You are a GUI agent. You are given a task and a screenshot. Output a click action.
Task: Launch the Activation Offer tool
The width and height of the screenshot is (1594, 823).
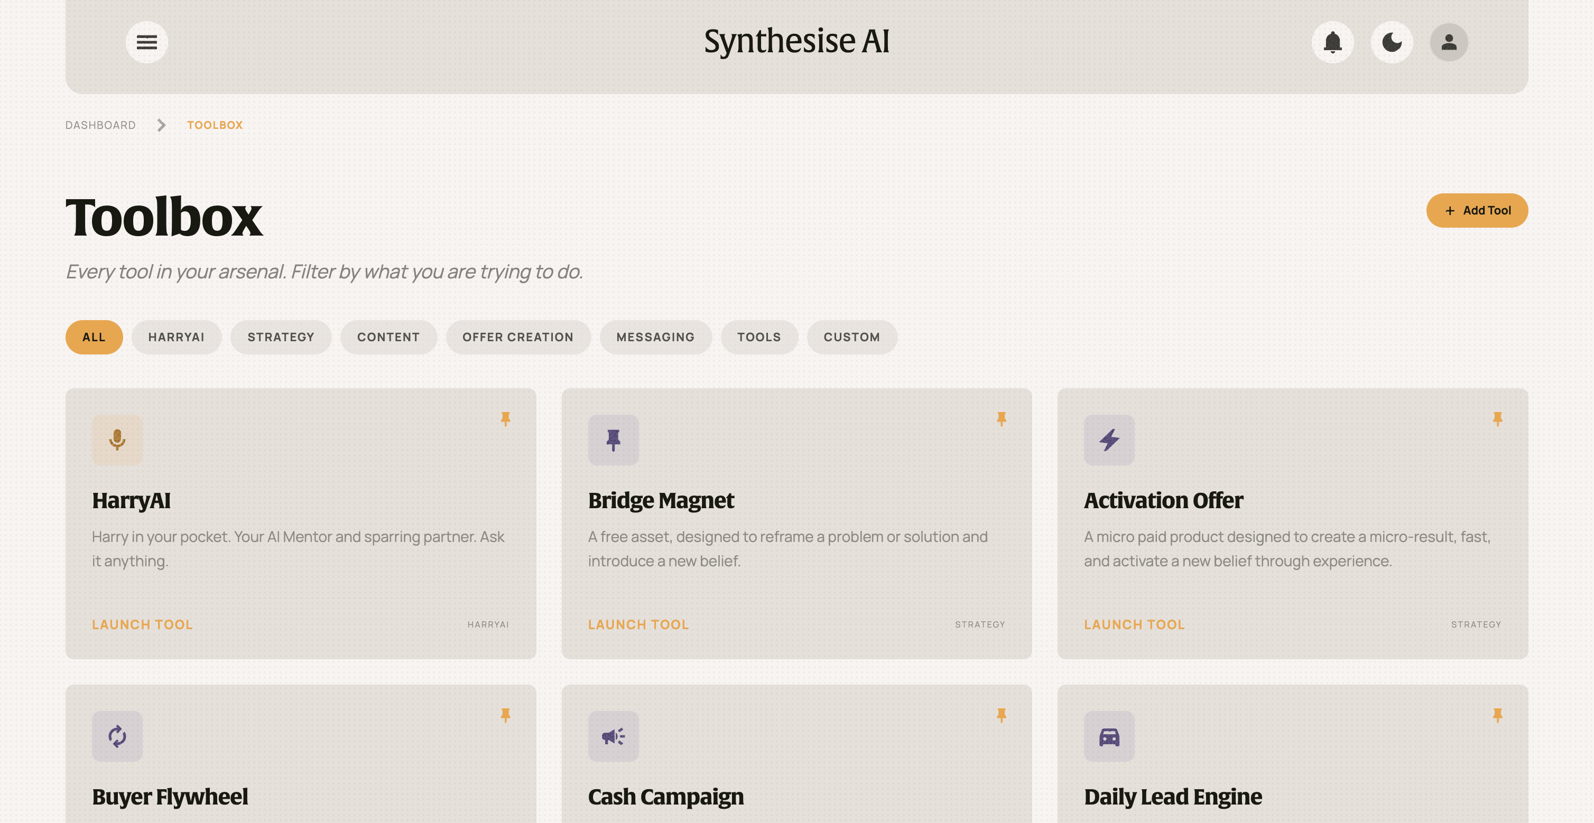[1134, 624]
